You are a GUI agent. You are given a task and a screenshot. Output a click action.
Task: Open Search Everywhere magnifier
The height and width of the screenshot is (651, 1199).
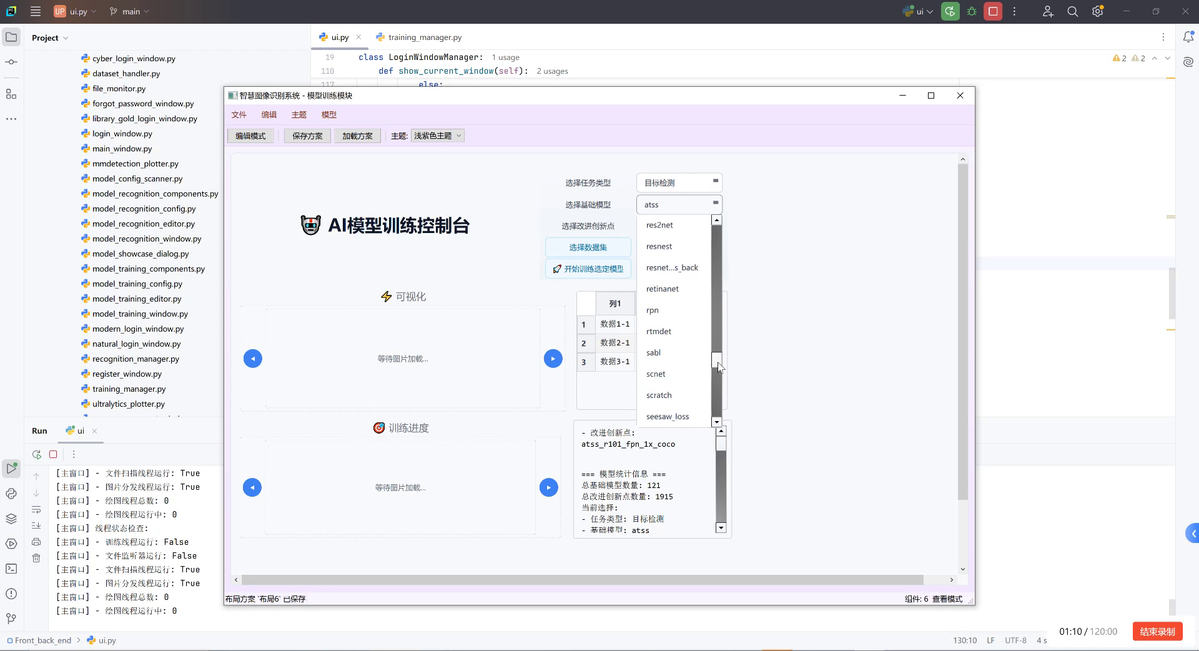1072,11
